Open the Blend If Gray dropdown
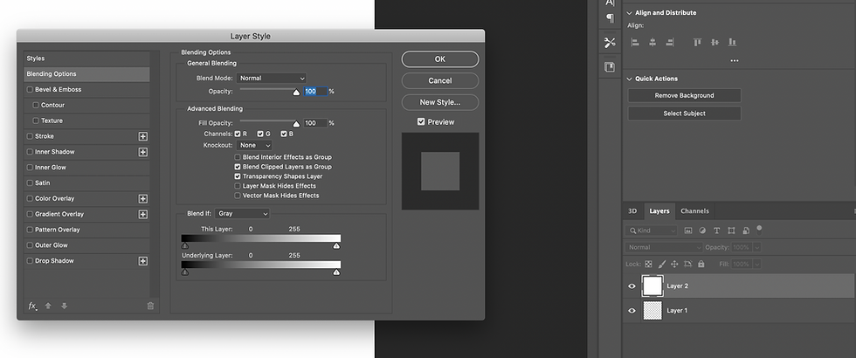Viewport: 856px width, 358px height. click(x=243, y=214)
